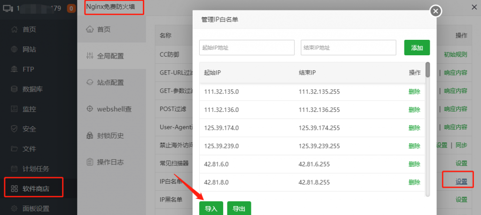Image resolution: width=481 pixels, height=215 pixels.
Task: Click the house icon in firewall 首页 tab
Action: tap(90, 30)
